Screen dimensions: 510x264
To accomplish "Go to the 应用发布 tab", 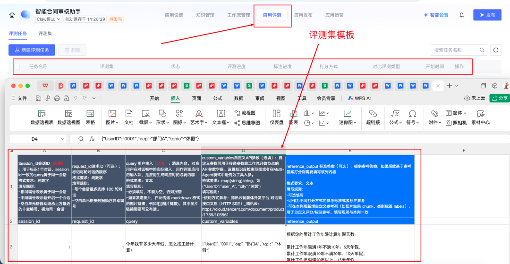I will click(303, 15).
